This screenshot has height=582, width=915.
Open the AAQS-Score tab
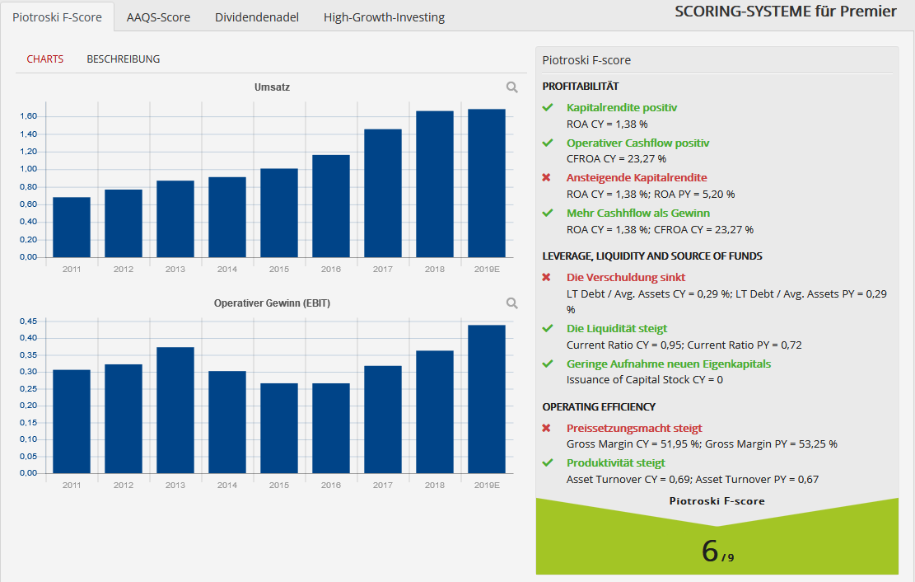[x=158, y=17]
